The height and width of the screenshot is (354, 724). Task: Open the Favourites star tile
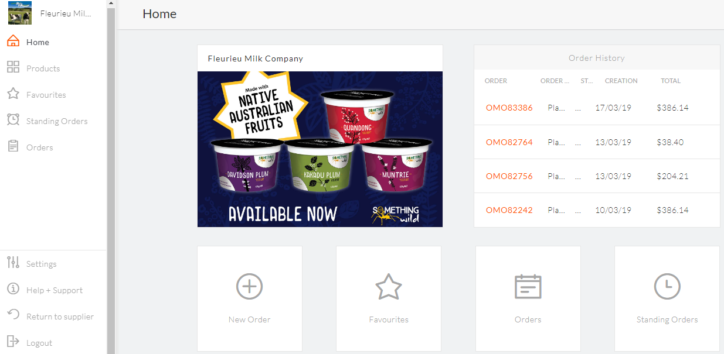pos(389,298)
